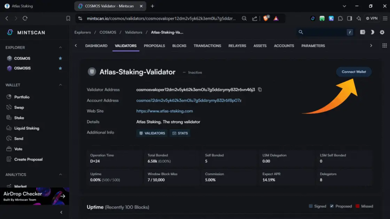Click the star next to OSMOSIS

pos(60,68)
